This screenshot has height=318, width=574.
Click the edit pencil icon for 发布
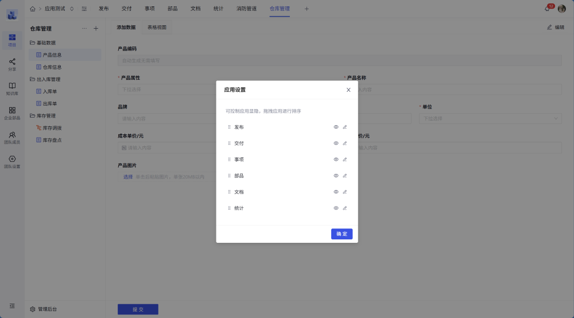[345, 127]
